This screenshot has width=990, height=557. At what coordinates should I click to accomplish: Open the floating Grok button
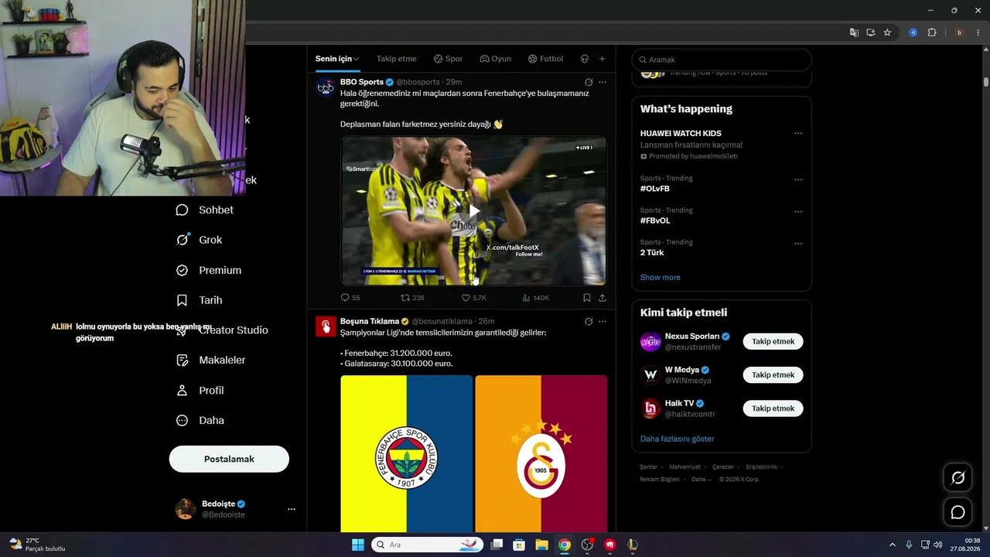958,478
